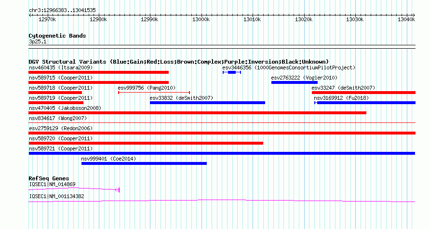Click esv33832 (deSmith2007) label

[x=181, y=98]
